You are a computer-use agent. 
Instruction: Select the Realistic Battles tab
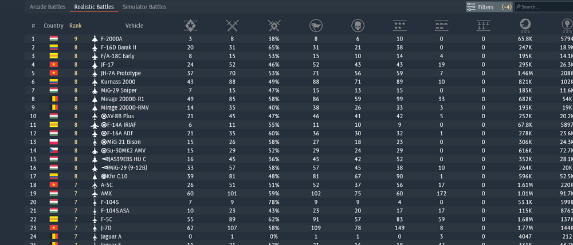[x=95, y=7]
